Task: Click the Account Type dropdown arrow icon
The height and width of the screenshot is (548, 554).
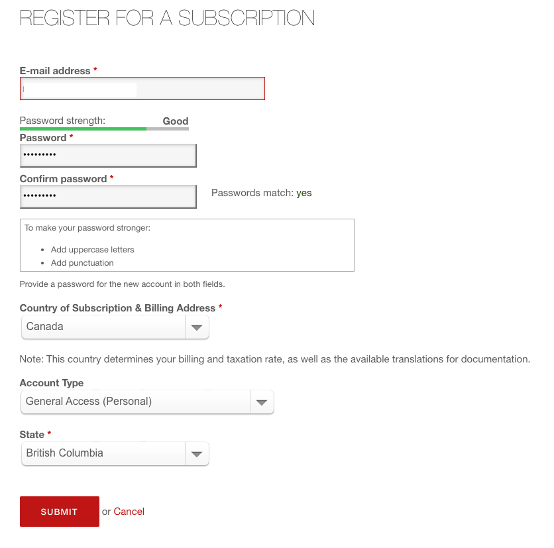Action: (261, 402)
